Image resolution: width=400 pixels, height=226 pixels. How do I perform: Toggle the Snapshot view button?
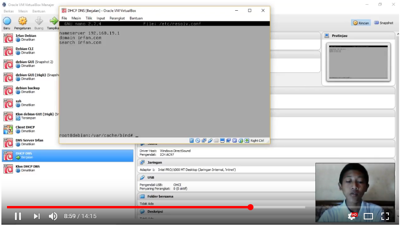coord(383,23)
